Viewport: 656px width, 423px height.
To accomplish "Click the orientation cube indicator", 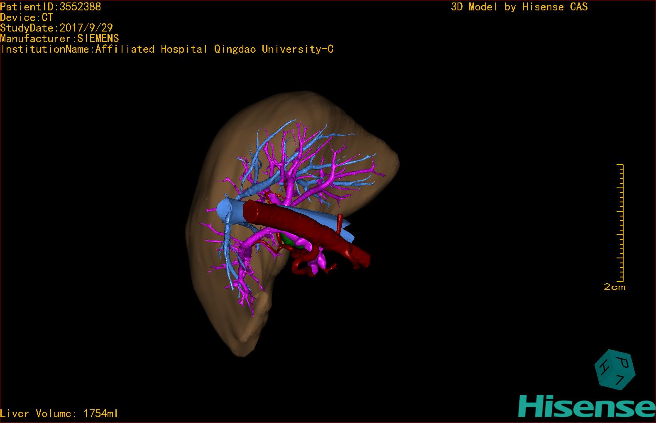I will coord(614,370).
